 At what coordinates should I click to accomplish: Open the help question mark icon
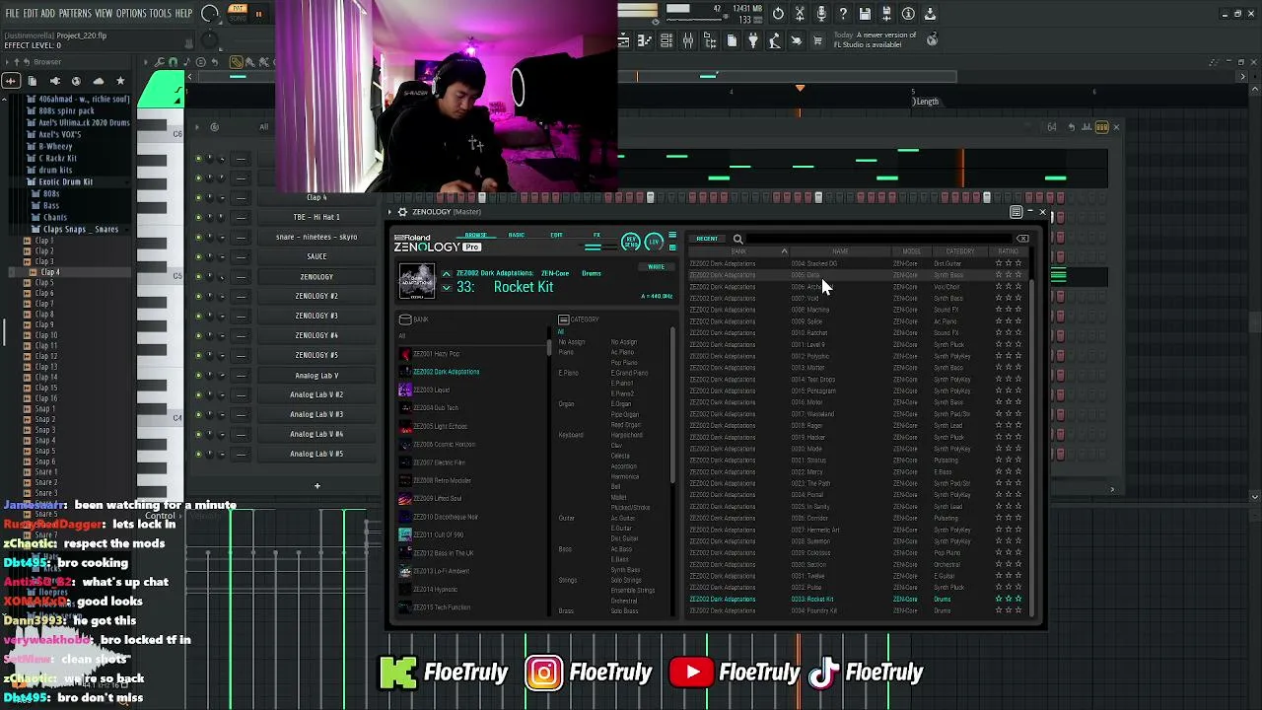(x=843, y=14)
